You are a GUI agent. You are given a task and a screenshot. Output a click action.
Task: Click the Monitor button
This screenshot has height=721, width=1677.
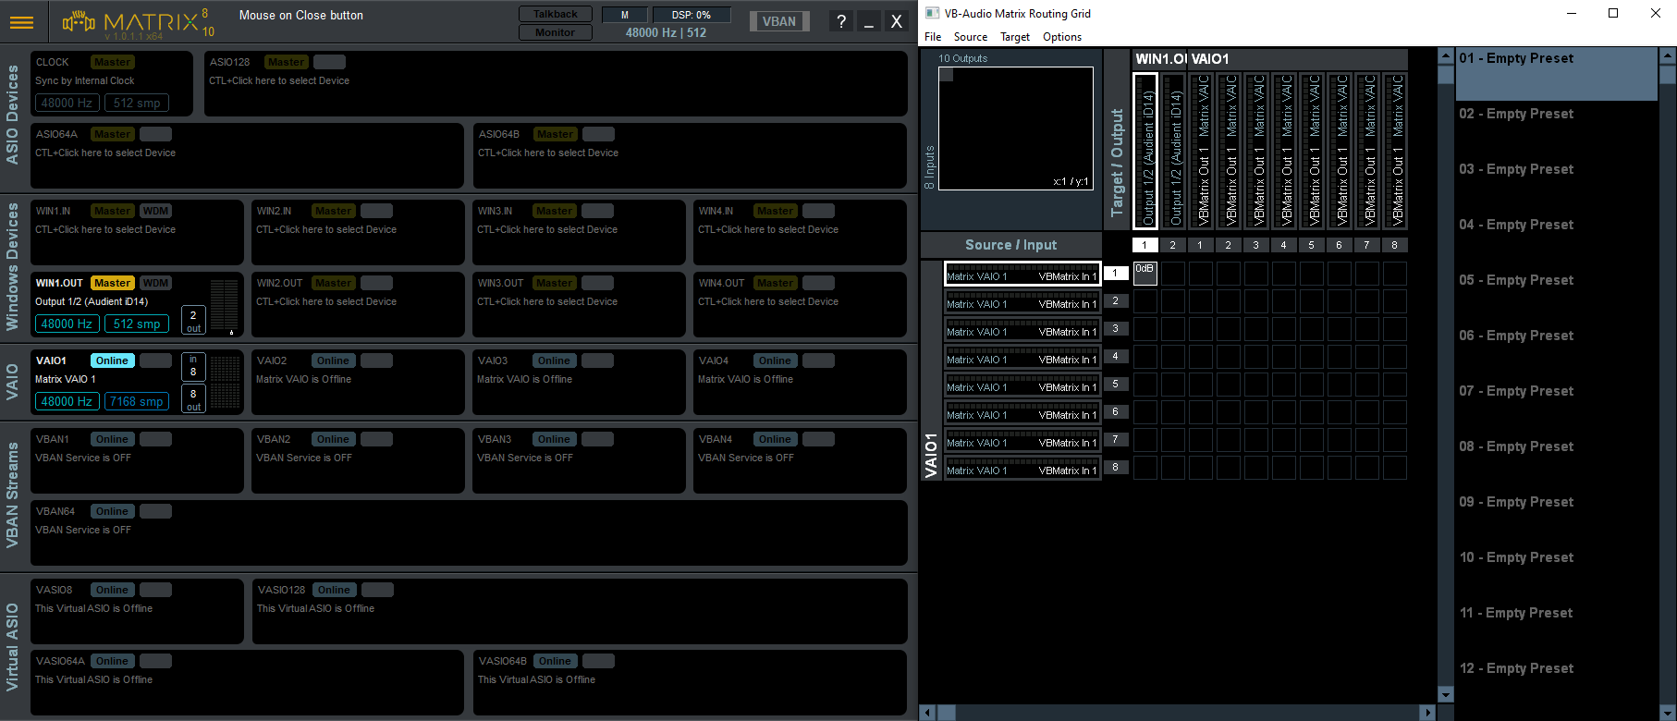click(x=555, y=32)
